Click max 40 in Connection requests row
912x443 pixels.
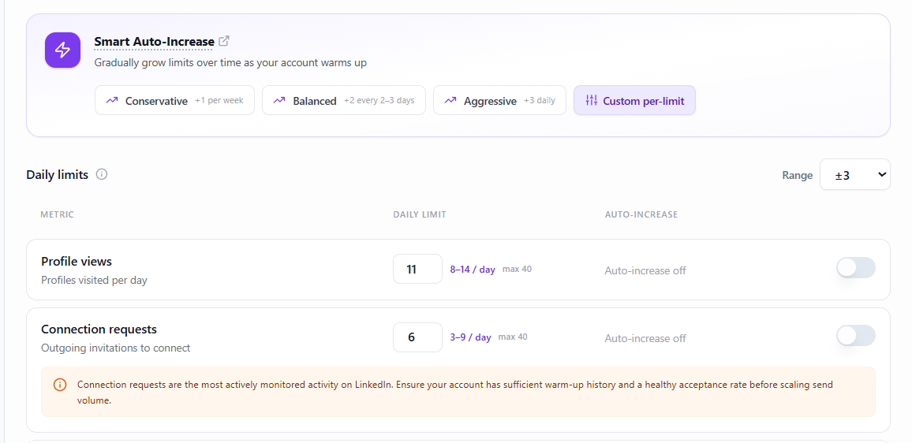(513, 337)
